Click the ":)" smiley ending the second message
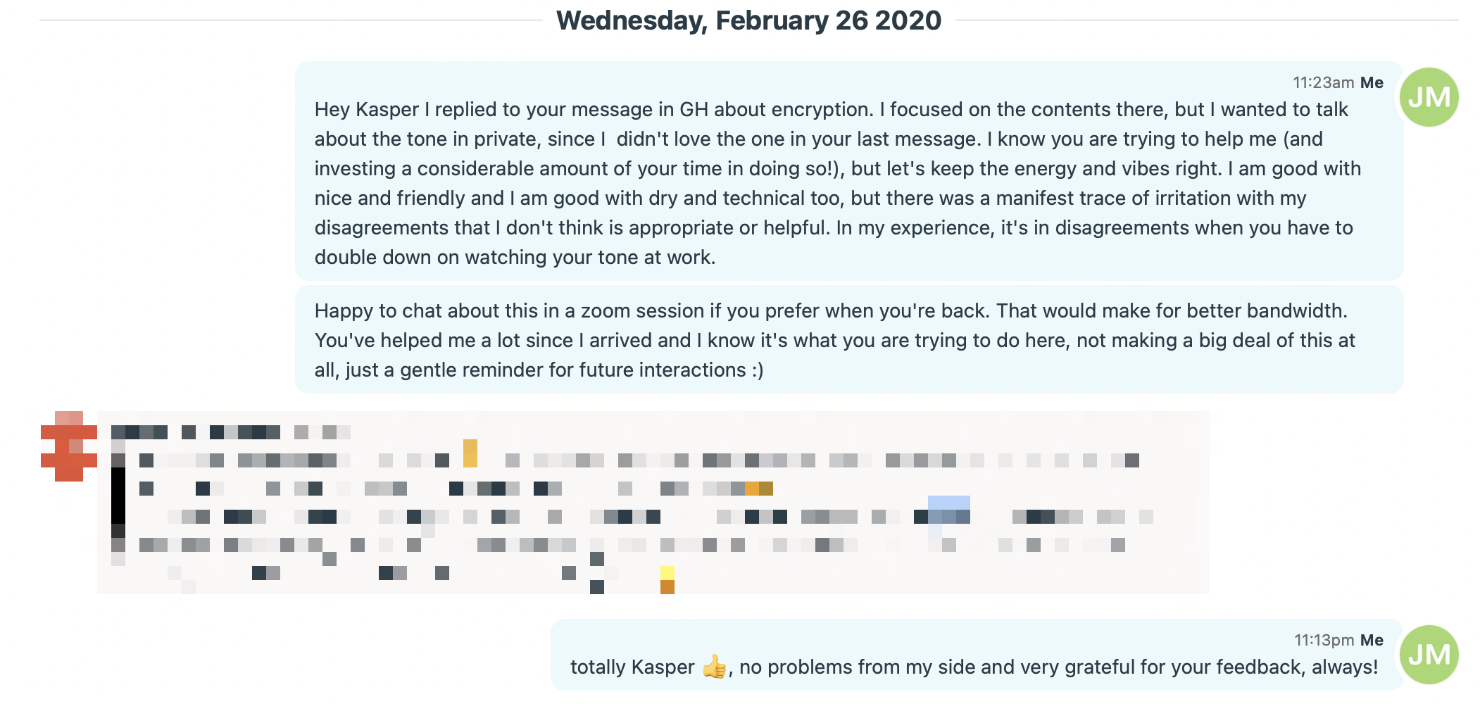This screenshot has width=1480, height=704. pos(757,370)
